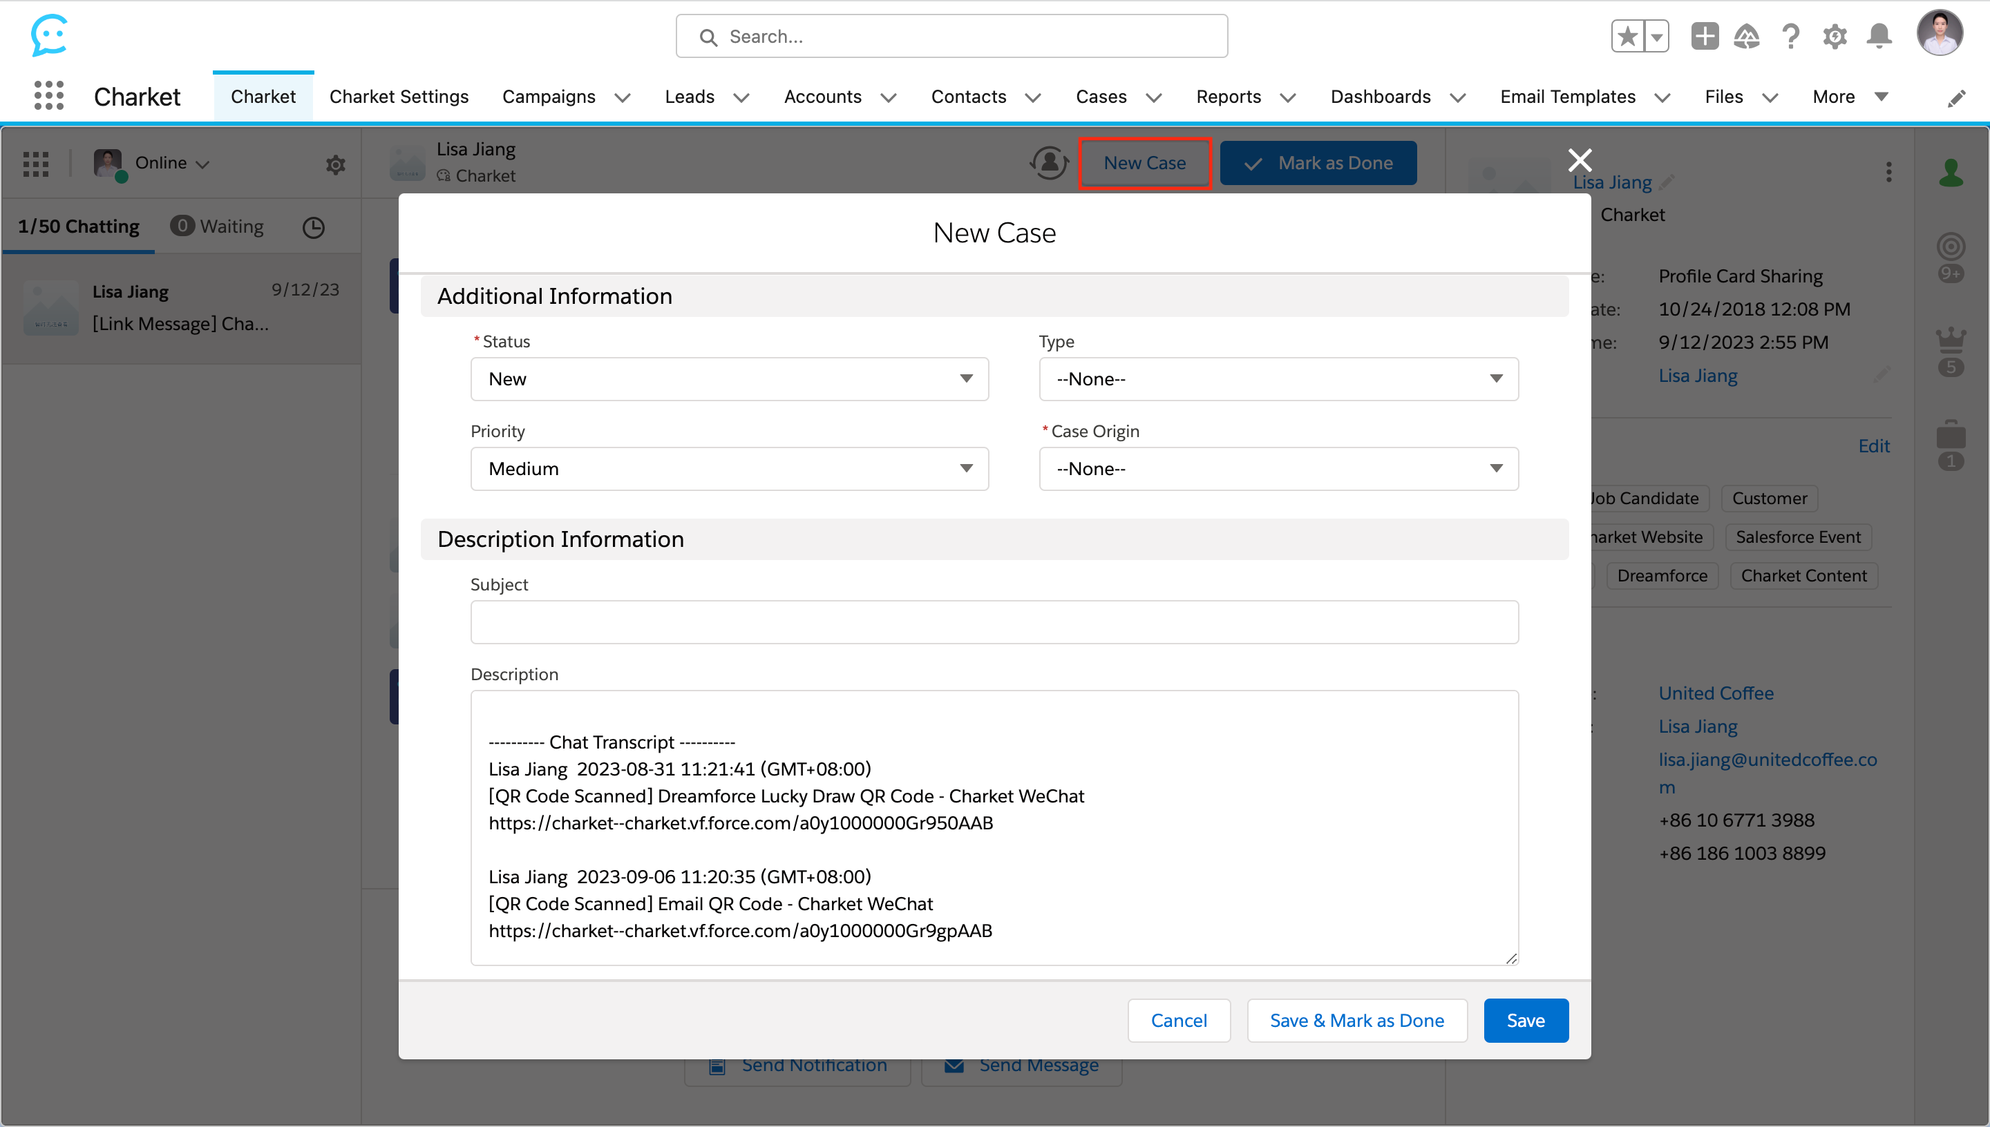Expand the Case Origin dropdown
Viewport: 1990px width, 1127px height.
pos(1278,469)
